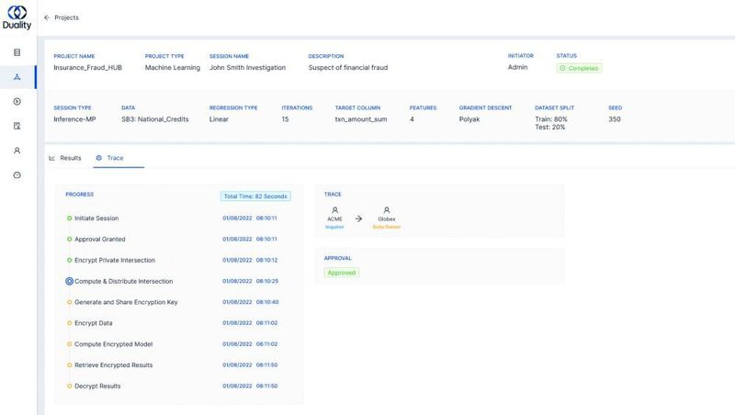Click the Encrypt Data timestamp 08:11:02

coord(266,323)
